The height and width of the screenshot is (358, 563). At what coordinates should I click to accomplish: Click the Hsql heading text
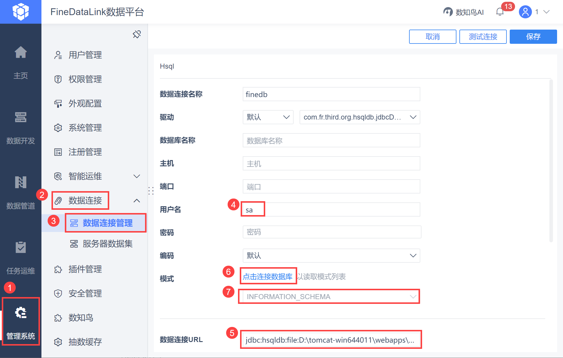pyautogui.click(x=167, y=66)
